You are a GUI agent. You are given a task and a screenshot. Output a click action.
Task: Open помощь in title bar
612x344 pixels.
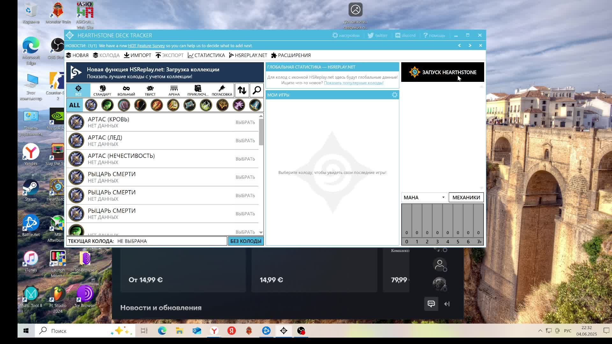click(x=434, y=35)
